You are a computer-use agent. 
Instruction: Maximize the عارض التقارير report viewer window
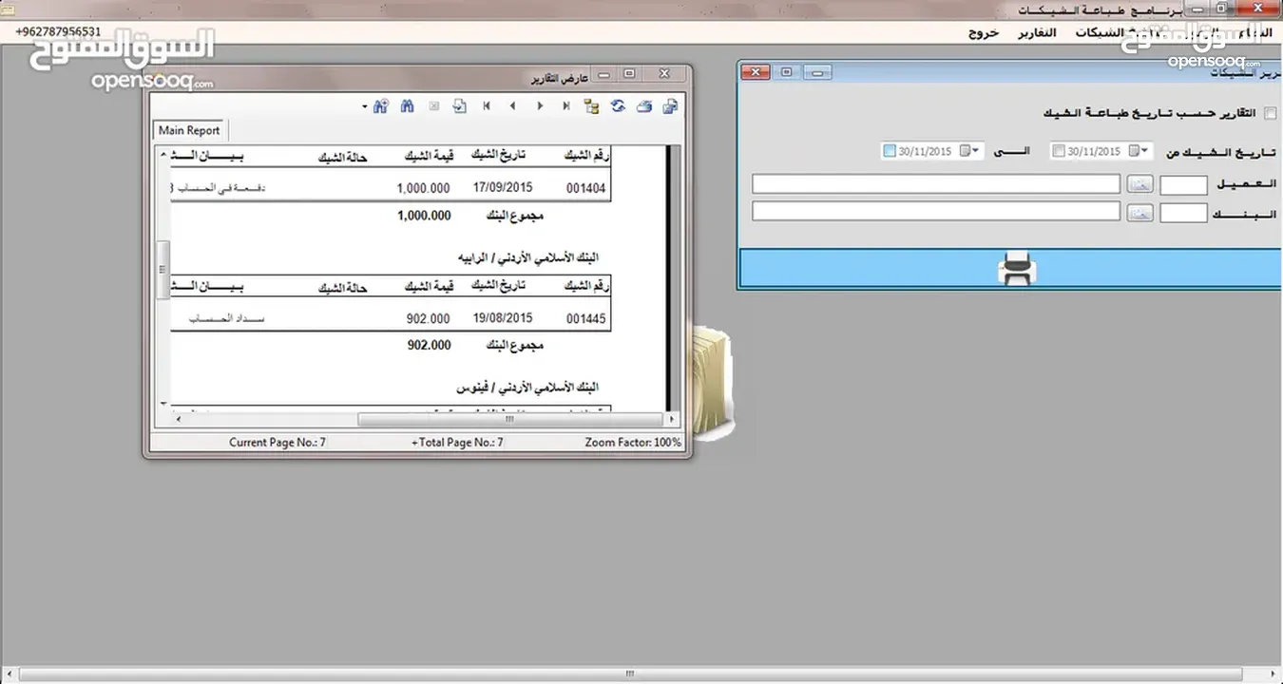629,73
